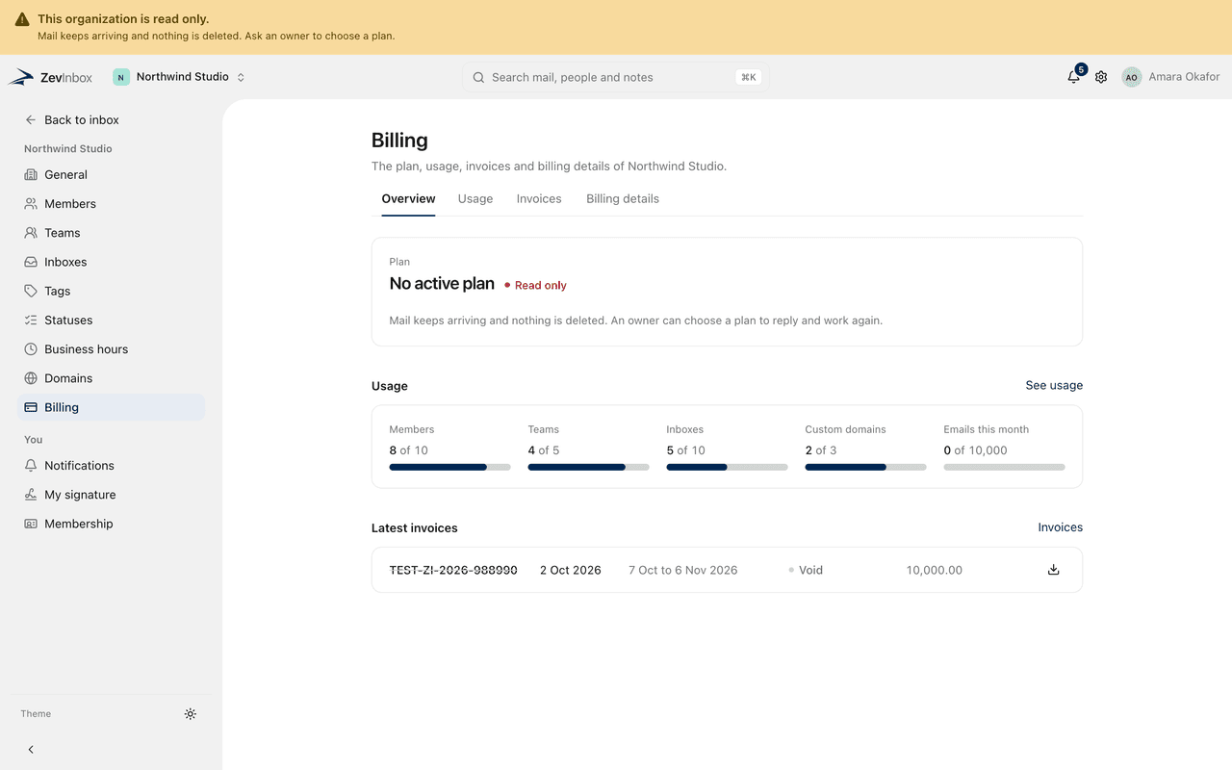Open Domains settings page
The image size is (1232, 770).
(112, 378)
